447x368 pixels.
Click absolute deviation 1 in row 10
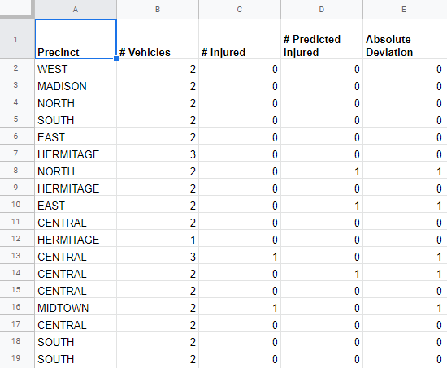[x=404, y=205]
